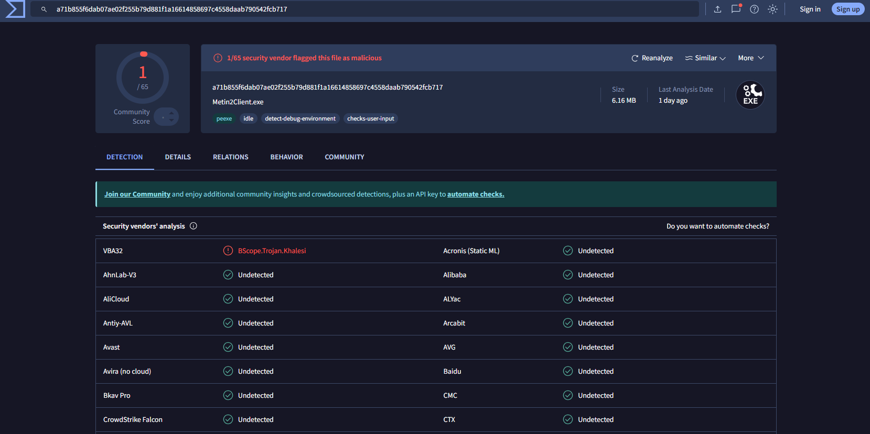Open the Behavior tab
The height and width of the screenshot is (434, 870).
point(287,157)
